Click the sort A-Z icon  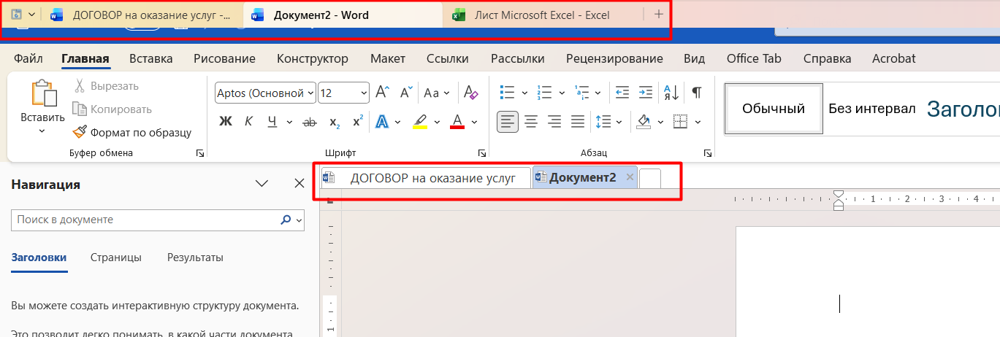tap(670, 93)
